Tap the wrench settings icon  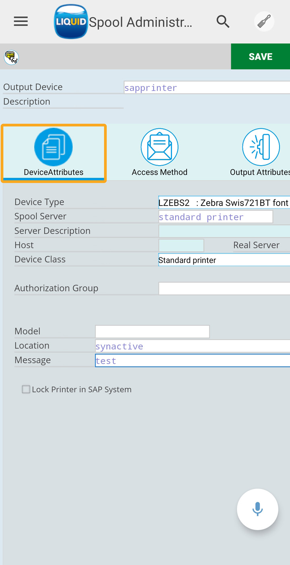click(264, 21)
